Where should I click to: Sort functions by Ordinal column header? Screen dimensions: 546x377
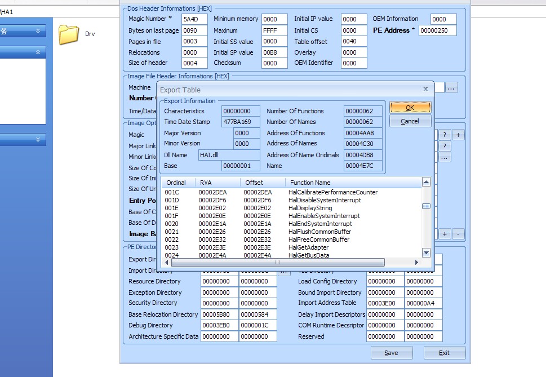click(x=176, y=183)
